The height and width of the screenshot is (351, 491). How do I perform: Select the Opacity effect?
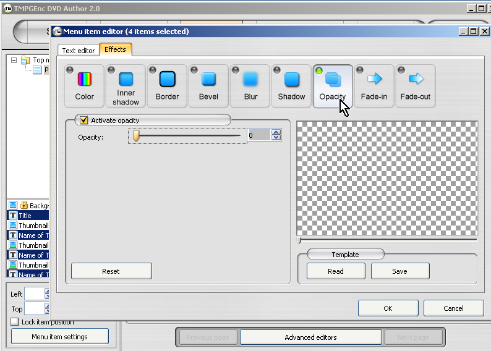point(333,86)
